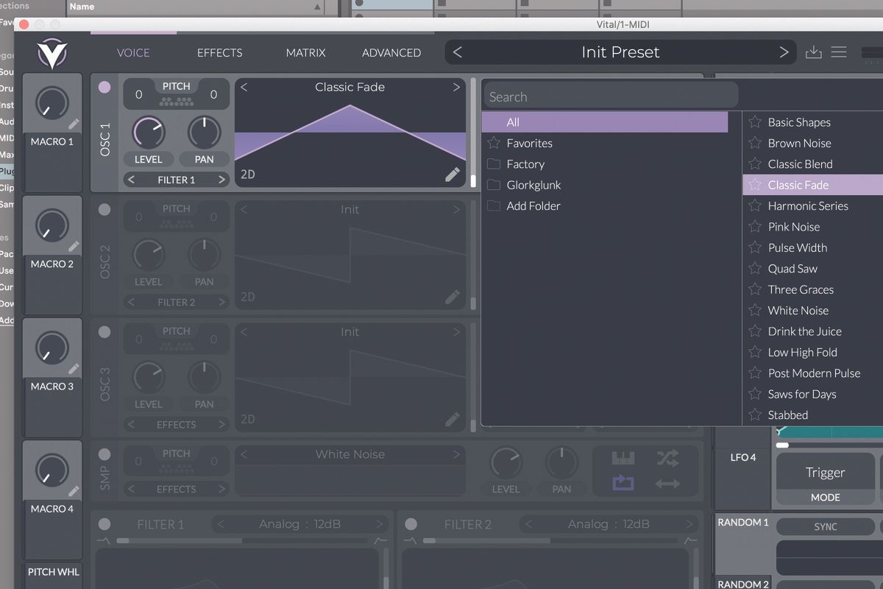The image size is (883, 589).
Task: Toggle Filter 1 on
Action: click(104, 524)
